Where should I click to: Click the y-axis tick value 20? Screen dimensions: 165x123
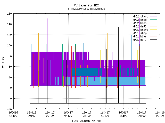(x=10, y=88)
